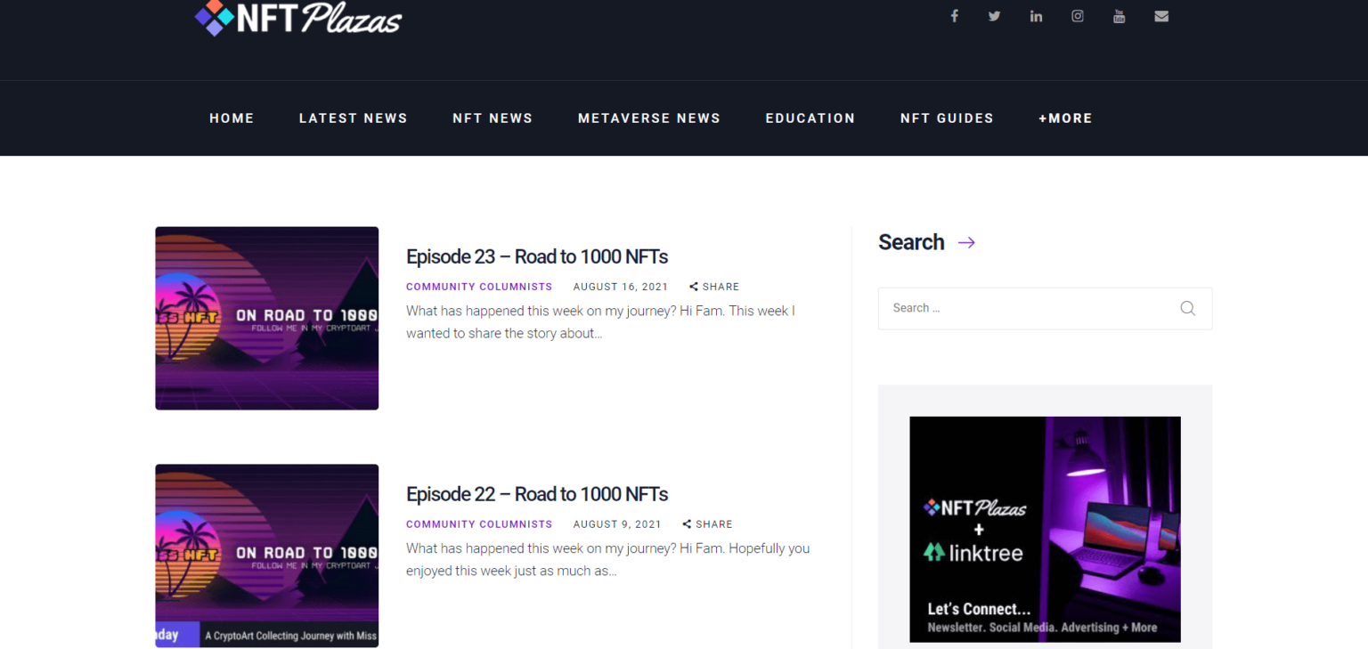Open the Instagram social icon
Viewport: 1368px width, 649px height.
1078,16
